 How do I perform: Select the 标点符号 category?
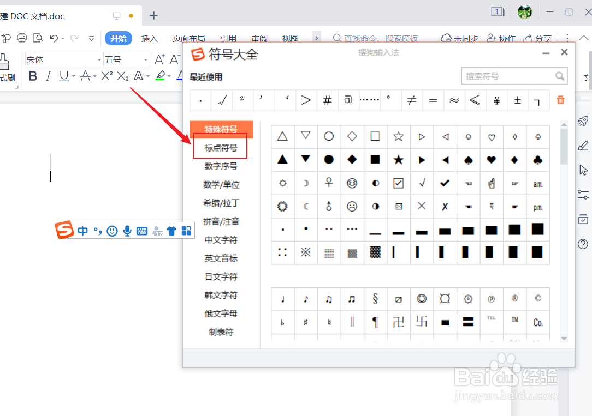point(220,147)
